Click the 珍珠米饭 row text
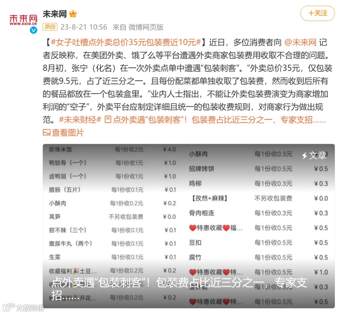The image size is (340, 314). pyautogui.click(x=60, y=149)
